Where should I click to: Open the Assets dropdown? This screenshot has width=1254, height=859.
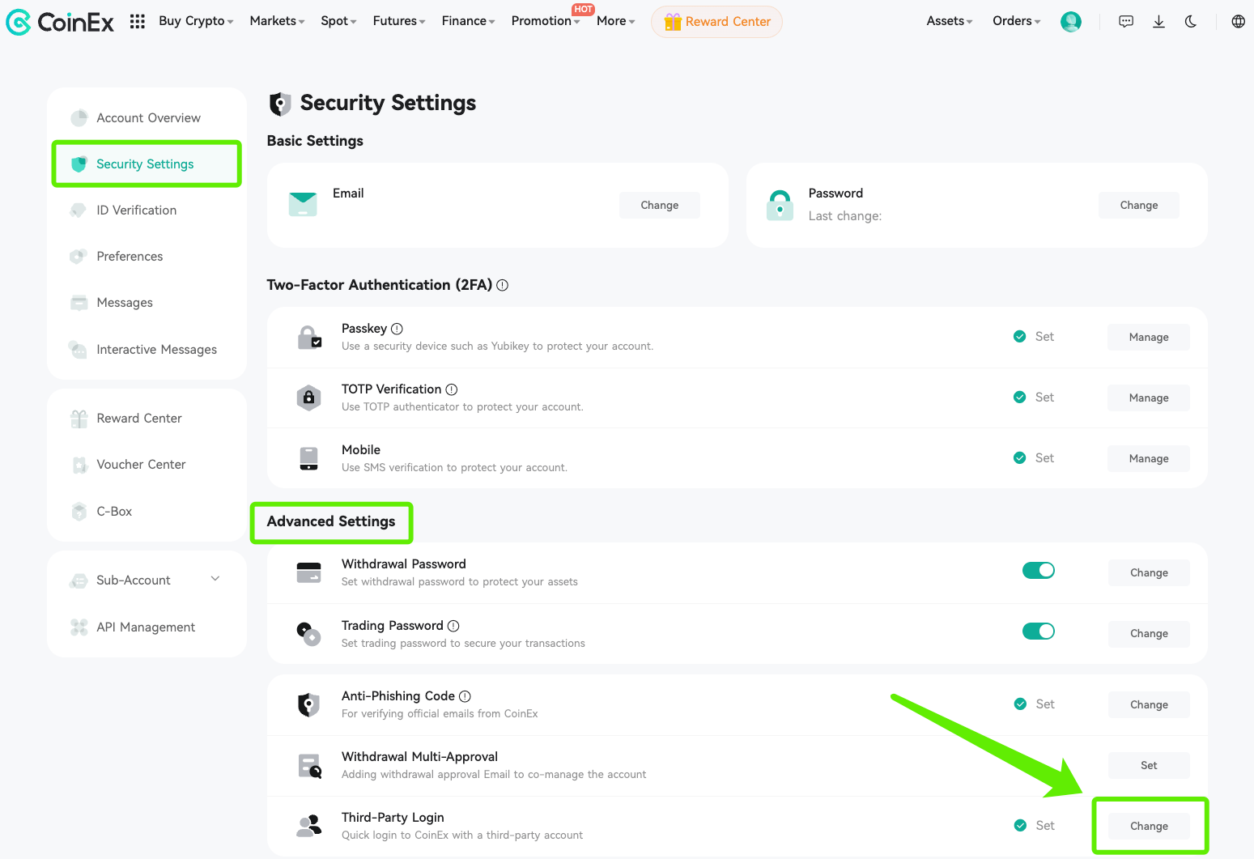click(948, 21)
